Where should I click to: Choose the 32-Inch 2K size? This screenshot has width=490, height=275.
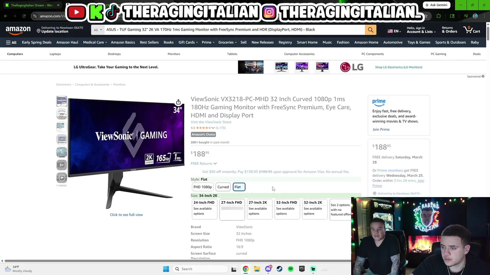tap(315, 209)
